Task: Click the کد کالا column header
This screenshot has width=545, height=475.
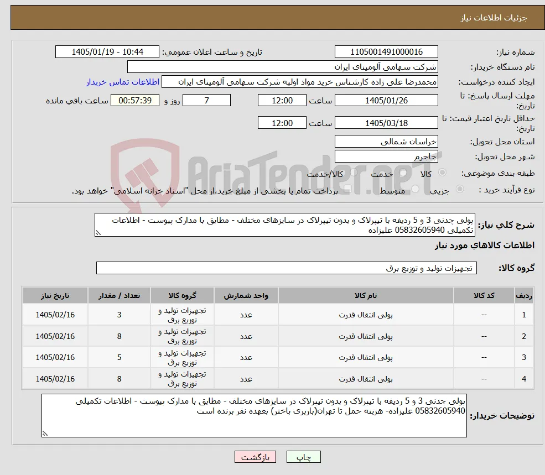Action: click(x=484, y=295)
